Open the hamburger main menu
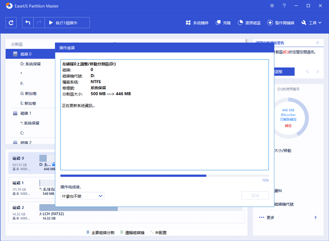This screenshot has width=329, height=241. (x=272, y=6)
